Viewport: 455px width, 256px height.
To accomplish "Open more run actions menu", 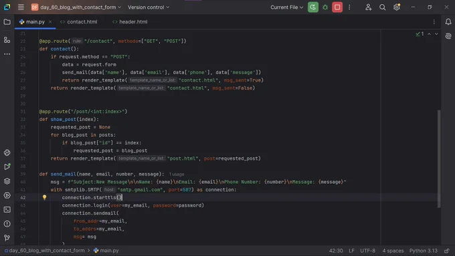I will coord(349,7).
